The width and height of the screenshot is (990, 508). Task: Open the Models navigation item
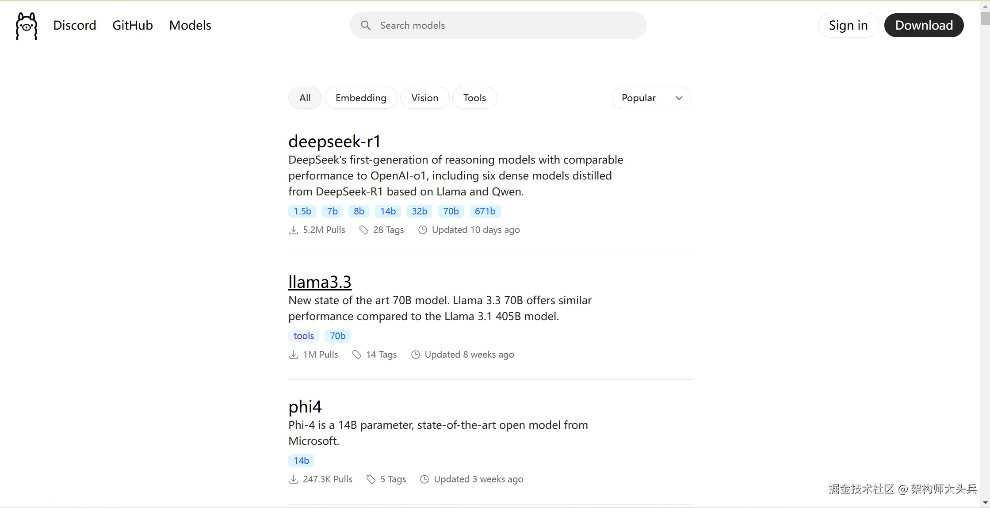tap(190, 25)
